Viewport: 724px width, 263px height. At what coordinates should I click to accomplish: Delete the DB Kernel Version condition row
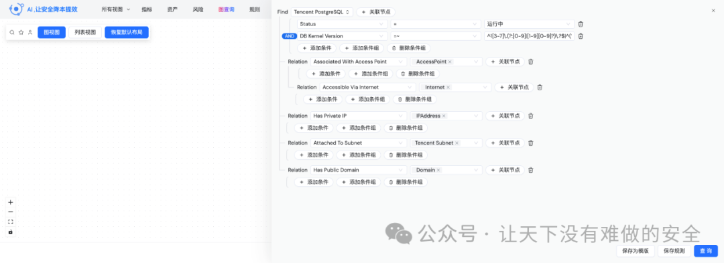click(x=581, y=36)
